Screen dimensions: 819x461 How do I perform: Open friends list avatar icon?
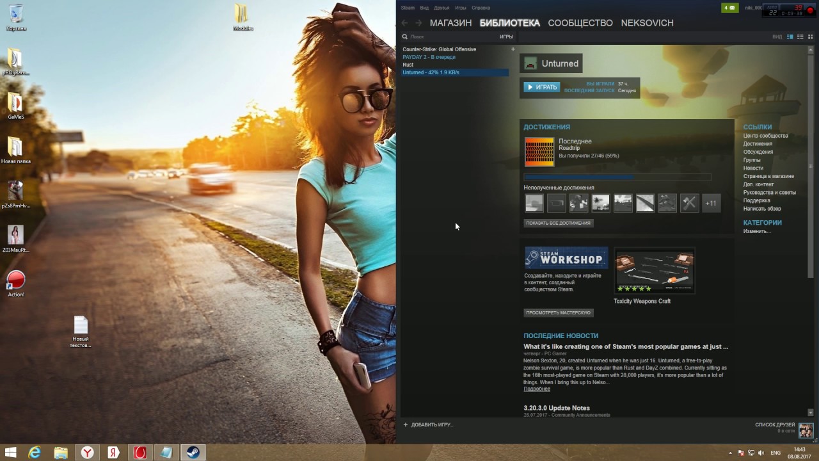[806, 430]
